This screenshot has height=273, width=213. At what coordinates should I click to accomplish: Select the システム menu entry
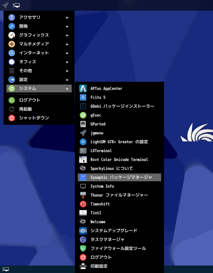coord(39,89)
